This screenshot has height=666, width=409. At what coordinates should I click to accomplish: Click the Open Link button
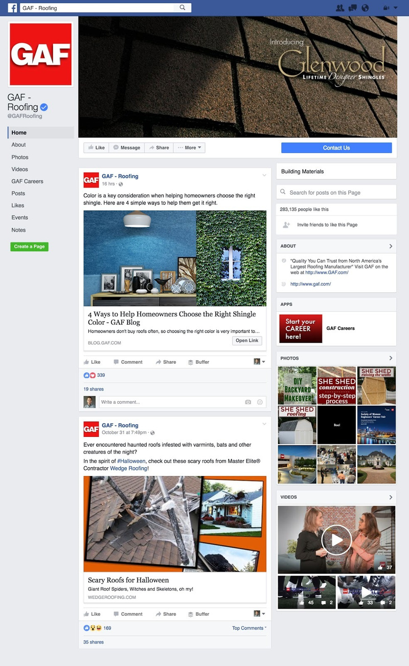click(247, 341)
